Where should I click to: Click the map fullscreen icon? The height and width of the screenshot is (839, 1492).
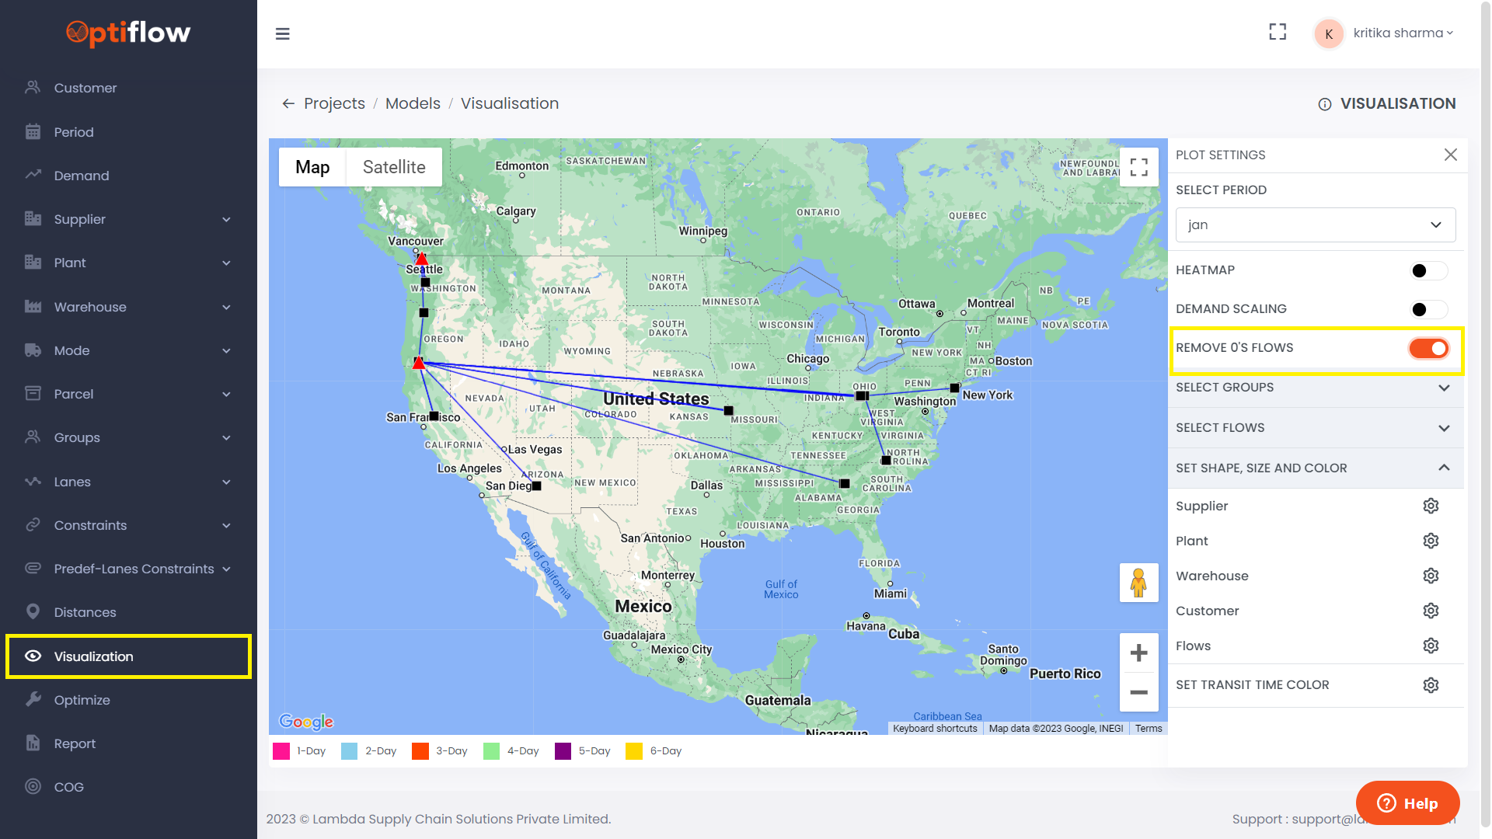[x=1138, y=167]
